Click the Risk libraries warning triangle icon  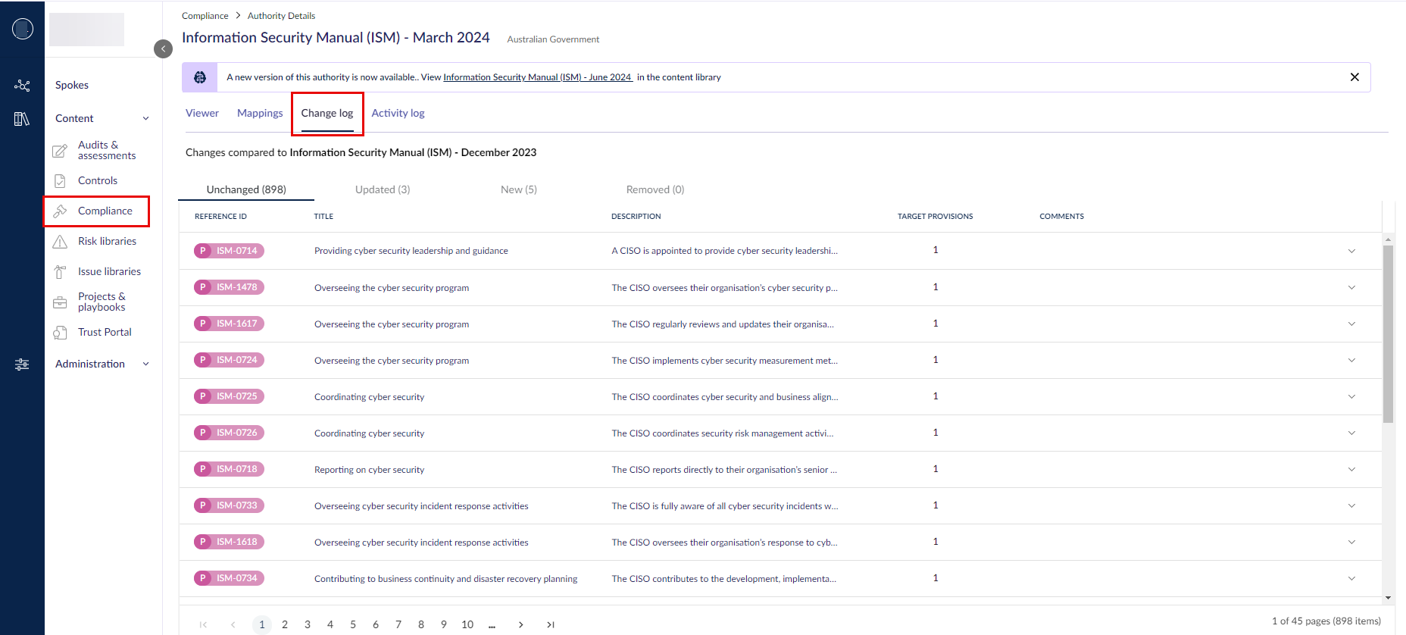pos(60,242)
